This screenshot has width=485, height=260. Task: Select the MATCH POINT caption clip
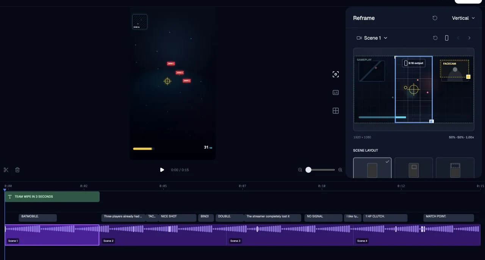(x=449, y=218)
